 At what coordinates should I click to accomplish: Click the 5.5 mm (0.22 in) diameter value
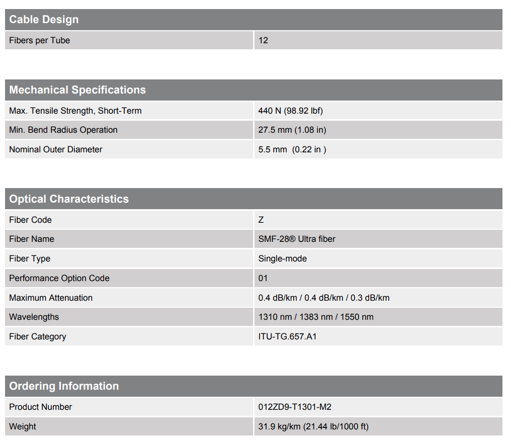click(292, 149)
